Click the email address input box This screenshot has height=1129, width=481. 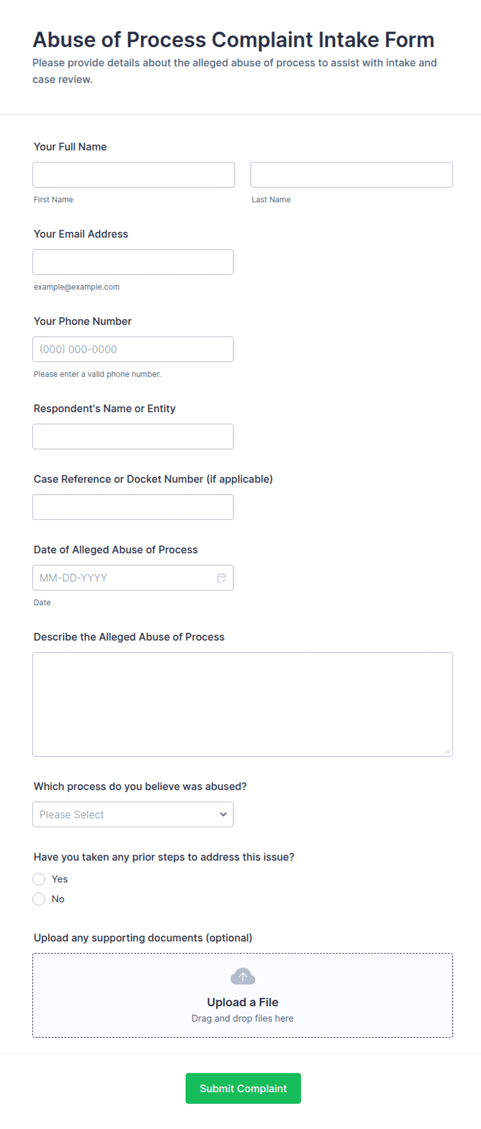[x=133, y=262]
